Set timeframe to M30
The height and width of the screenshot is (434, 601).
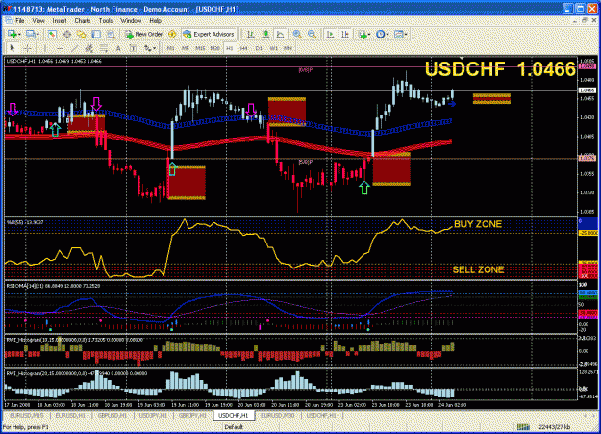[215, 48]
